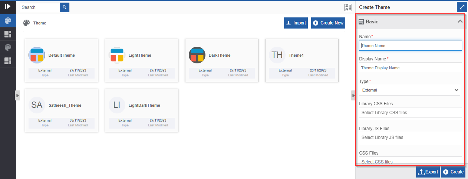Focus the Theme Name input field
The width and height of the screenshot is (468, 179).
point(411,46)
